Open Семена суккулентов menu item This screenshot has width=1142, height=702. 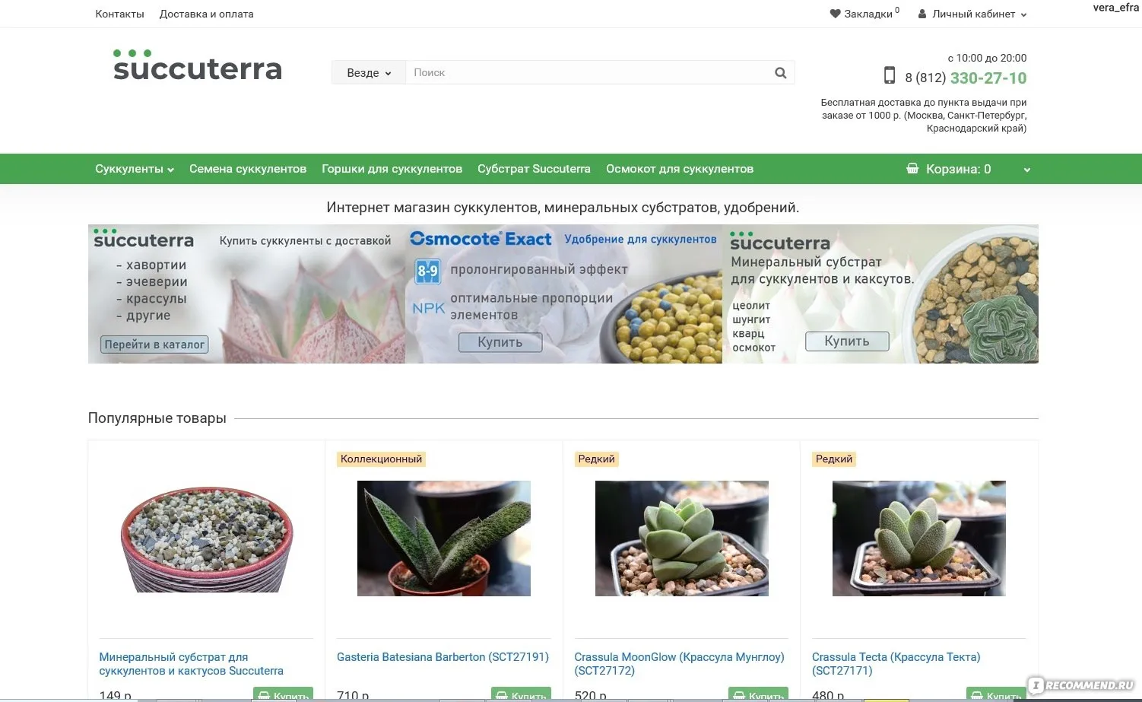[x=248, y=169]
